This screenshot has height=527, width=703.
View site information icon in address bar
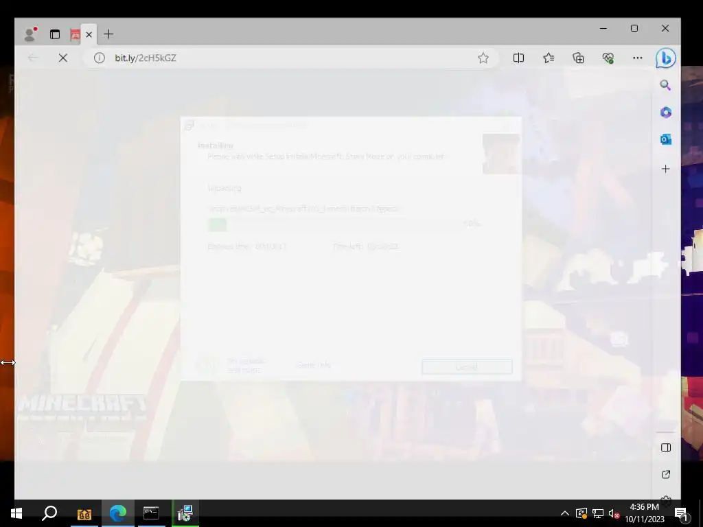click(99, 58)
